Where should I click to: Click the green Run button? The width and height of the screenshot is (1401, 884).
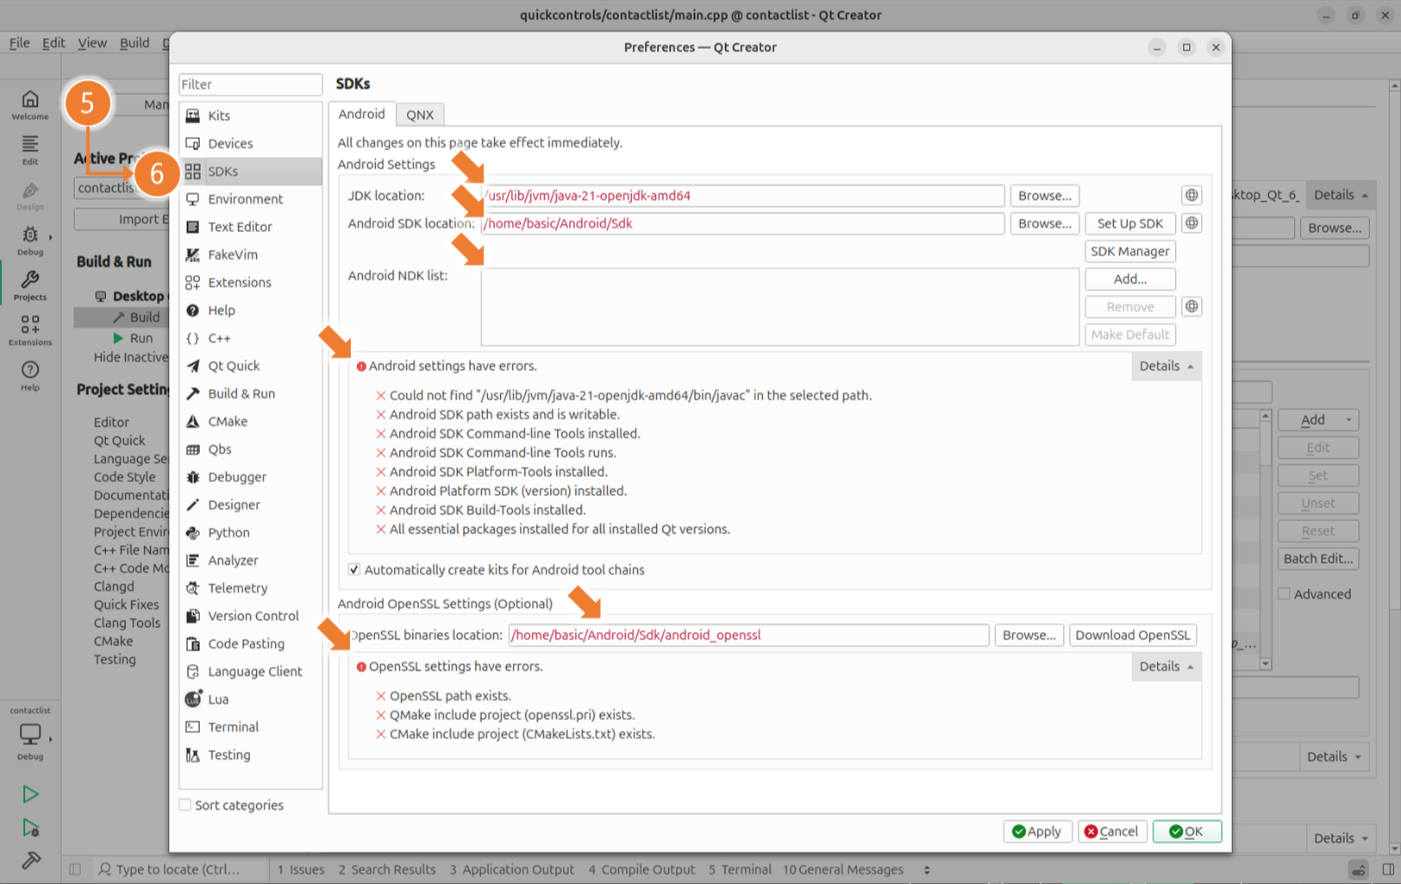(x=30, y=794)
